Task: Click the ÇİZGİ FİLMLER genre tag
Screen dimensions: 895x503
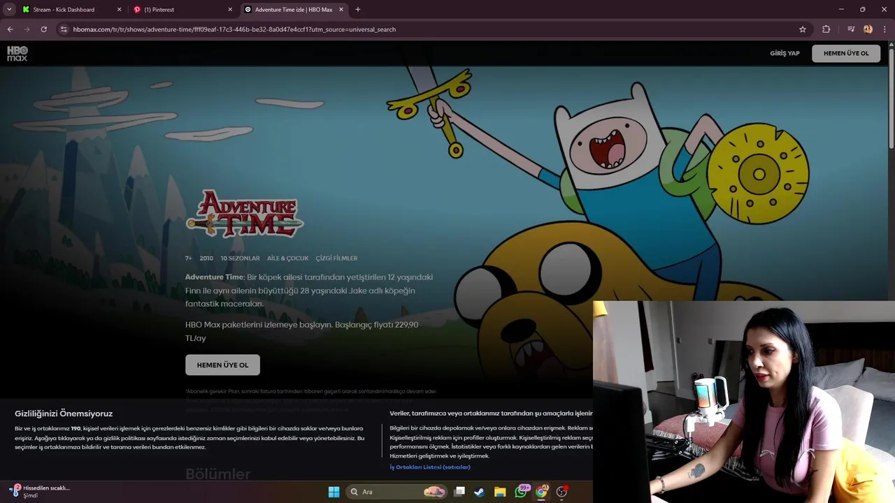Action: [336, 258]
